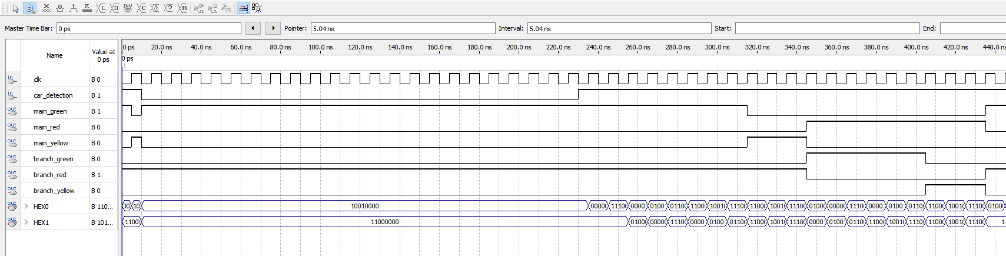Click the Master Time Bar input field
Viewport: 1006px width, 256px height.
[x=149, y=28]
